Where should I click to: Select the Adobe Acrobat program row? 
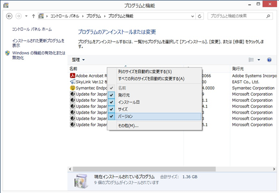point(88,76)
